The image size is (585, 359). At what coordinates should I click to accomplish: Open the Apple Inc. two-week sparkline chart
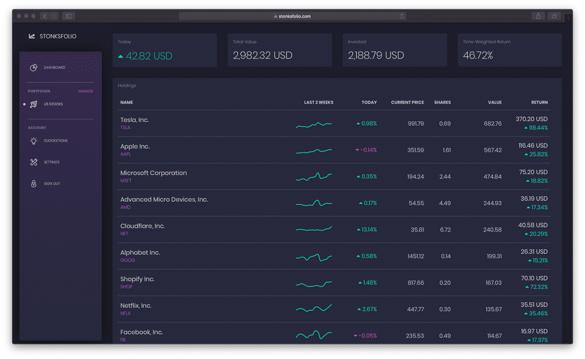point(314,151)
